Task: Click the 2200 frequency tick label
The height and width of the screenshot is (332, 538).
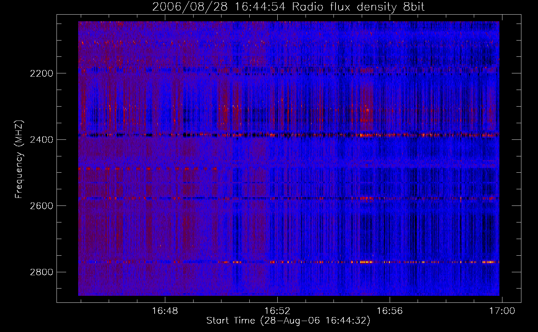Action: 42,73
